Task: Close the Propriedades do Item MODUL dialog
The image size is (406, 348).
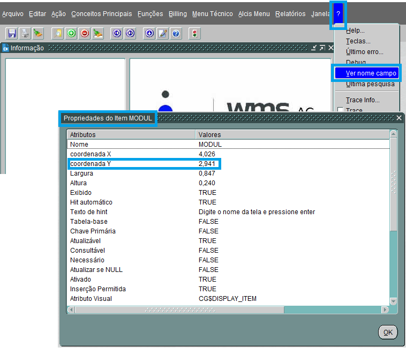Action: [x=399, y=118]
